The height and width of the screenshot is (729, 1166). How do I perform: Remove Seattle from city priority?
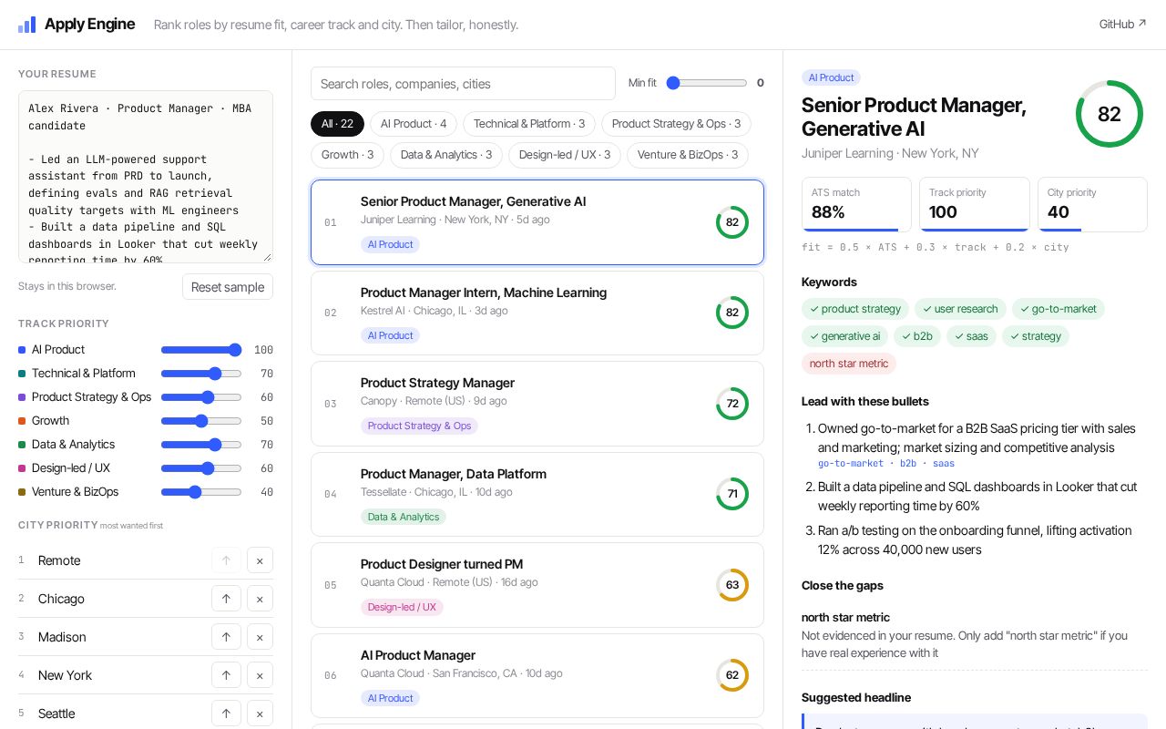[260, 714]
